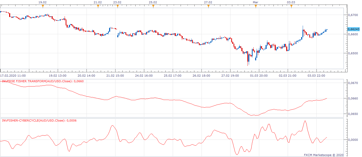
Task: Click the 20.02 14:00 time axis label
Action: pos(86,76)
